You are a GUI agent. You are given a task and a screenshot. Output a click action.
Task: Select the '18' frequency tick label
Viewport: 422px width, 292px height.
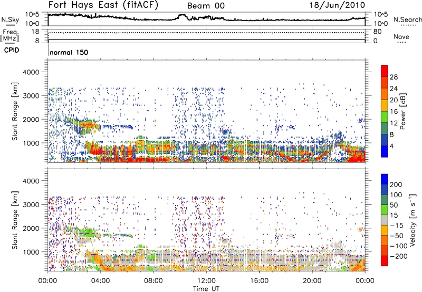click(35, 32)
